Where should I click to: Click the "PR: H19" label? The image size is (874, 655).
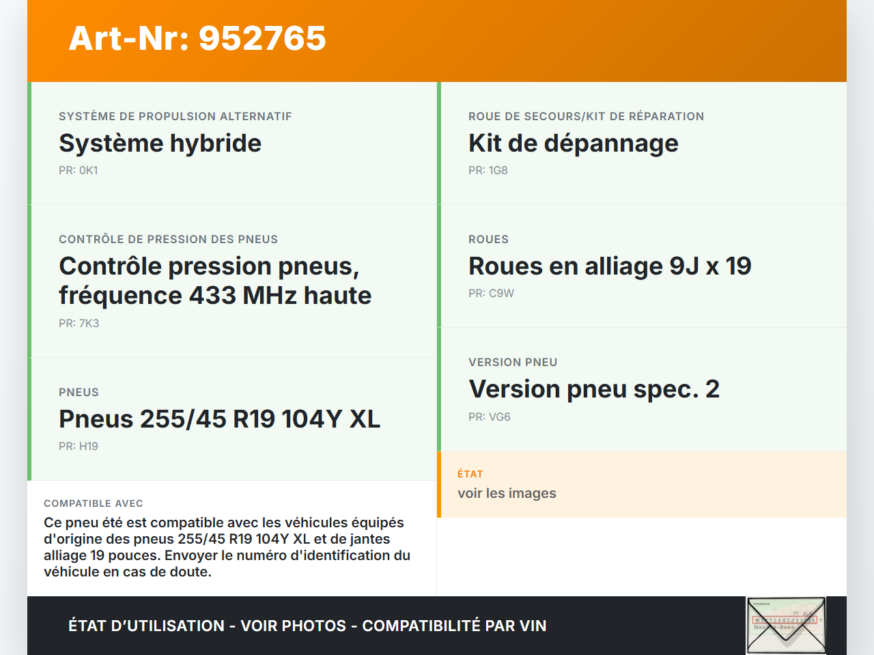click(78, 446)
